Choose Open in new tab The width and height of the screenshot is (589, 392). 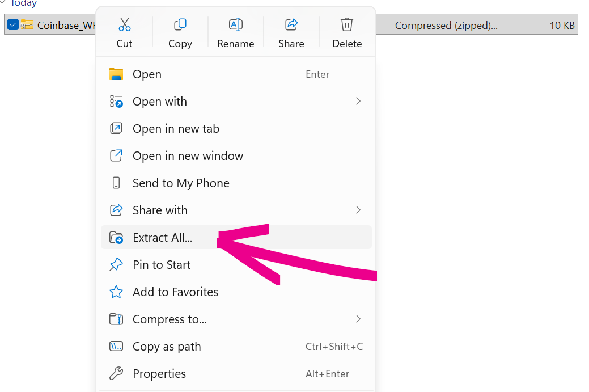pos(176,129)
